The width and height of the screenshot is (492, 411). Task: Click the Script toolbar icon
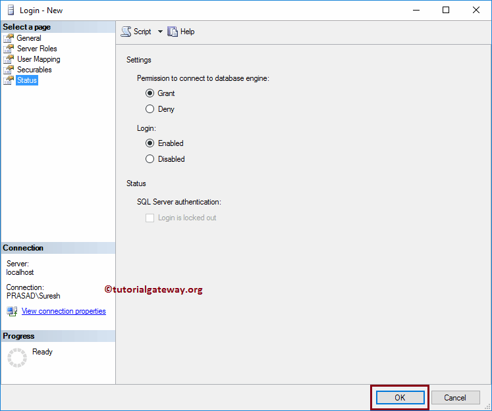tap(126, 32)
